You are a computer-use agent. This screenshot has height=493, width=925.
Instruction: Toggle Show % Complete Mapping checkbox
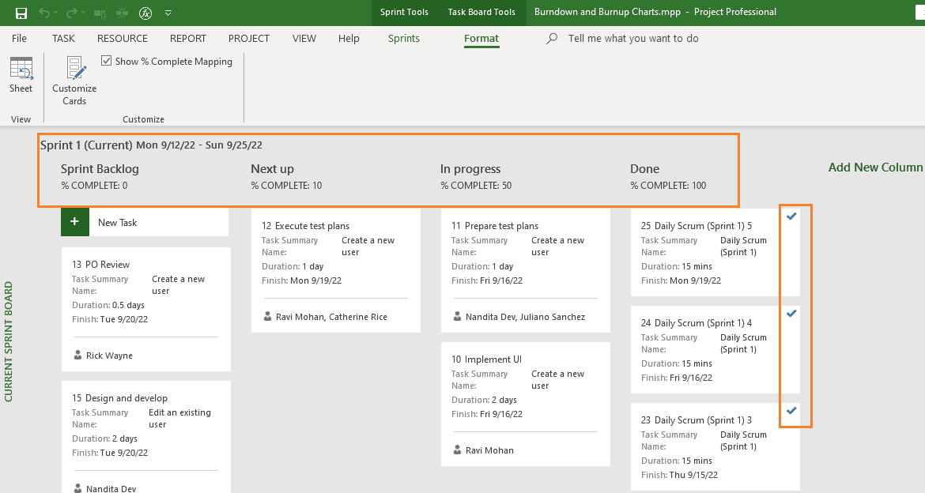(107, 61)
